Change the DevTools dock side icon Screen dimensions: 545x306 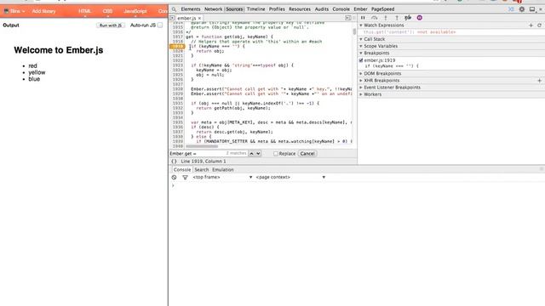pos(532,9)
